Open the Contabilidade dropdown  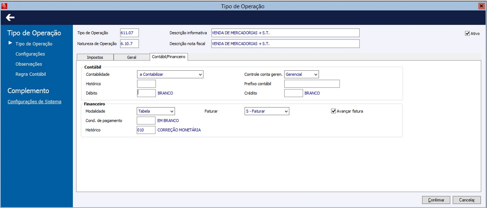170,74
